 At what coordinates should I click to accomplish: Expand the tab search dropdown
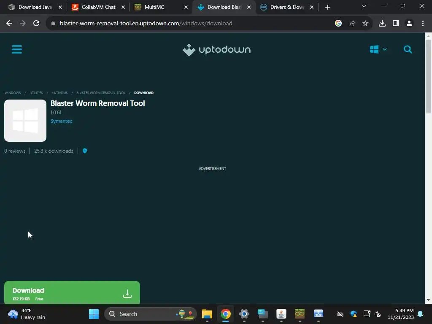coord(364,6)
